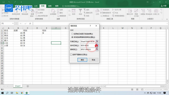169x95 pixels.
Task: Sort ascending with the A-Z icon
Action: point(69,11)
